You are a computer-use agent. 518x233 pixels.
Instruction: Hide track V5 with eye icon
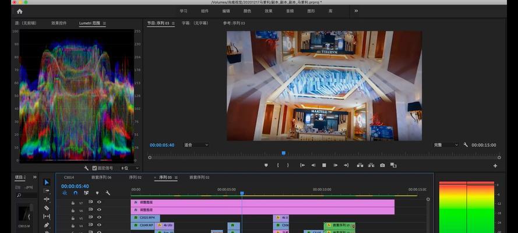tap(99, 218)
